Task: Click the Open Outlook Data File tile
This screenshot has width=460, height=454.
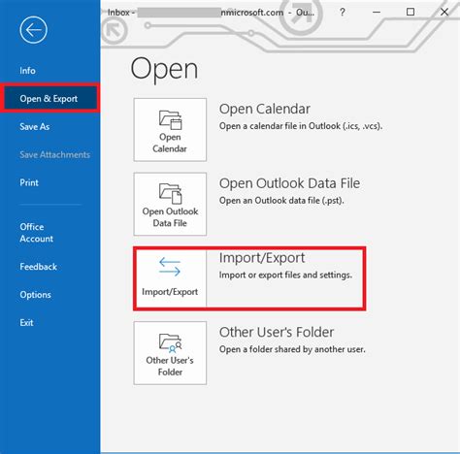Action: [x=170, y=204]
